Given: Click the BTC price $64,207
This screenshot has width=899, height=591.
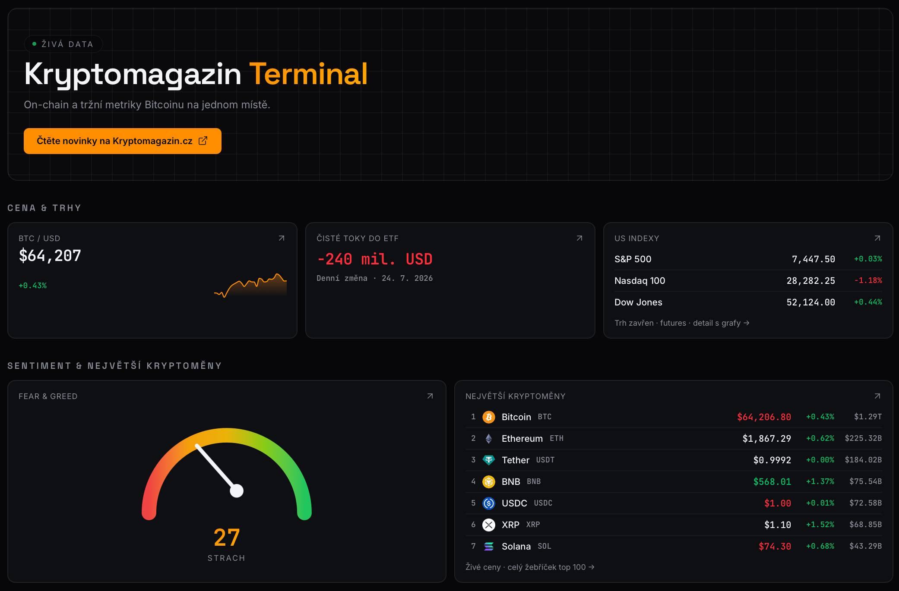Looking at the screenshot, I should (x=50, y=256).
